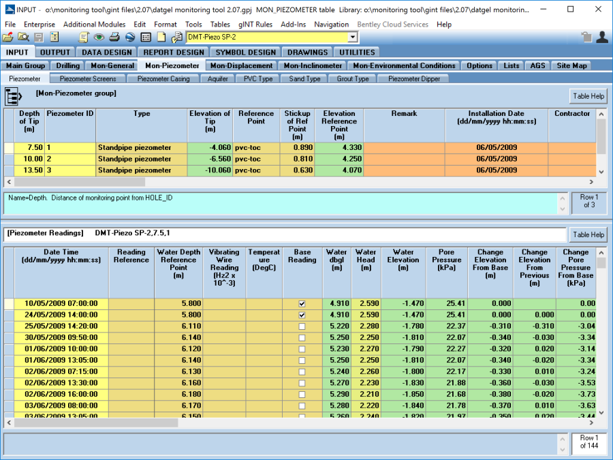Click Table Help for Piezometer Readings

588,234
